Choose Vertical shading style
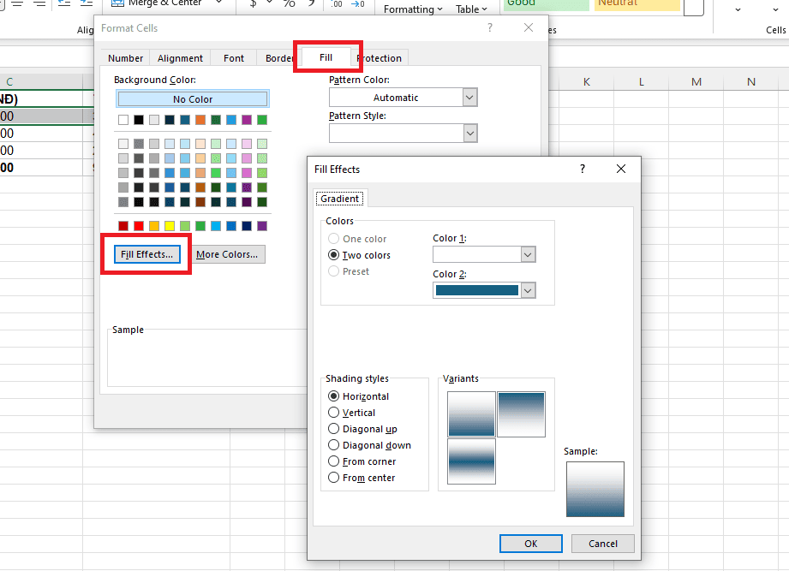Screen dimensions: 789x571 click(x=351, y=413)
